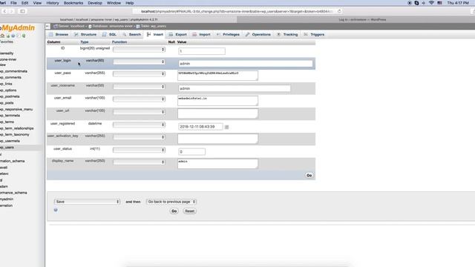Click the bottom Go button beside Reset
Viewport: 475px width, 267px height.
click(x=174, y=211)
